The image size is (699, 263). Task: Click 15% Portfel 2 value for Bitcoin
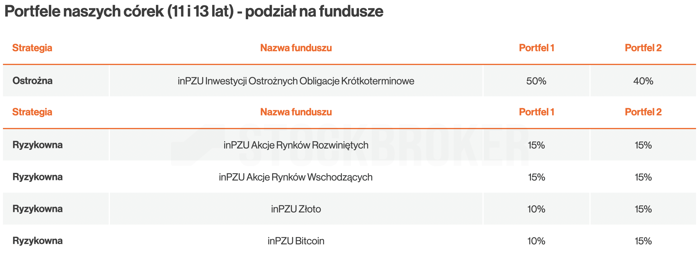click(643, 241)
